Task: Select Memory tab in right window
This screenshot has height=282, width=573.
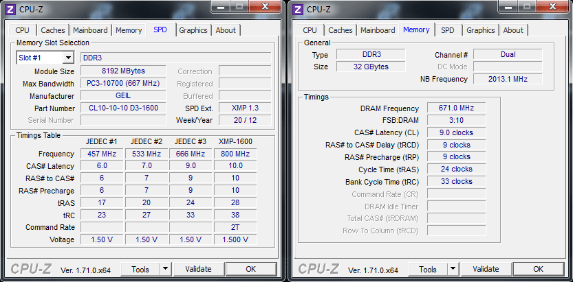Action: click(x=416, y=30)
